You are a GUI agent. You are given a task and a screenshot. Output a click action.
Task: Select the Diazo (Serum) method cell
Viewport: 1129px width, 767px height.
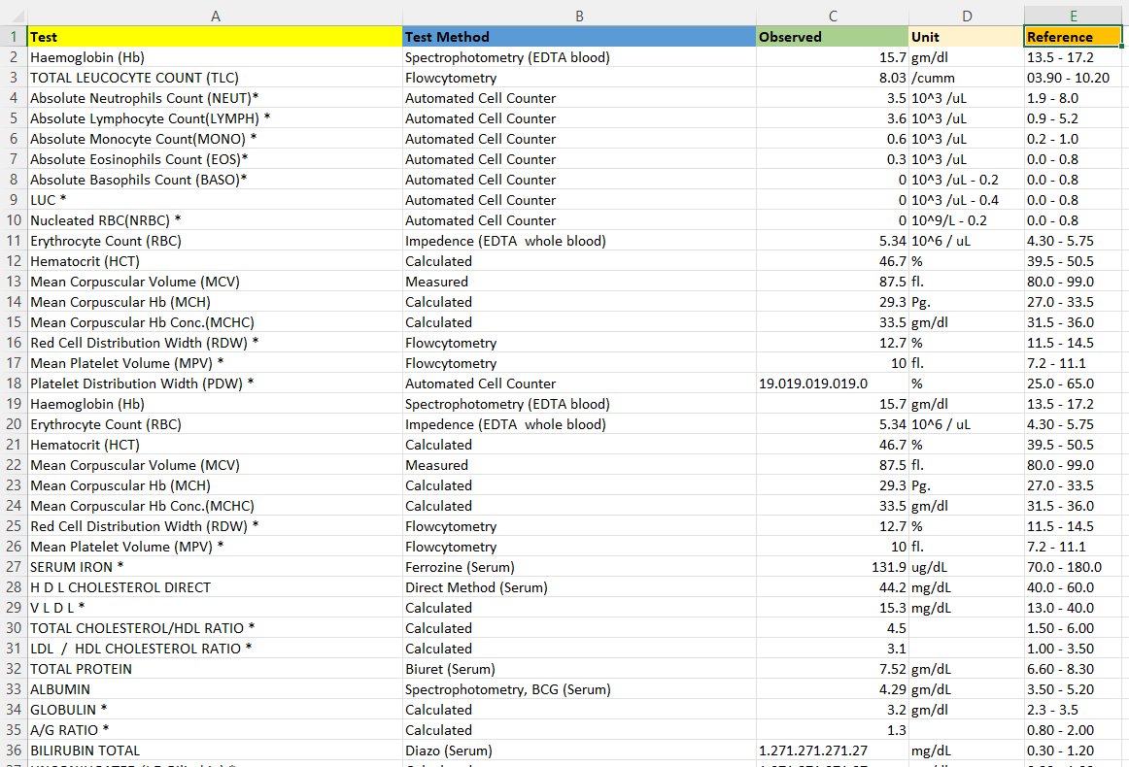579,750
